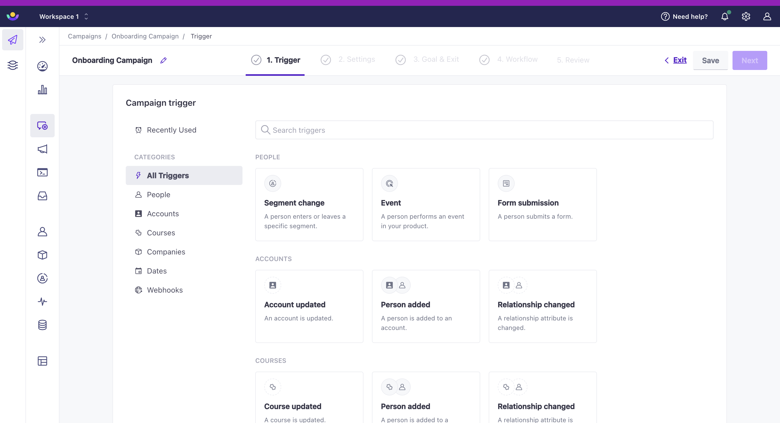Open the Data Pipelines layers icon
Viewport: 780px width, 423px height.
[13, 65]
